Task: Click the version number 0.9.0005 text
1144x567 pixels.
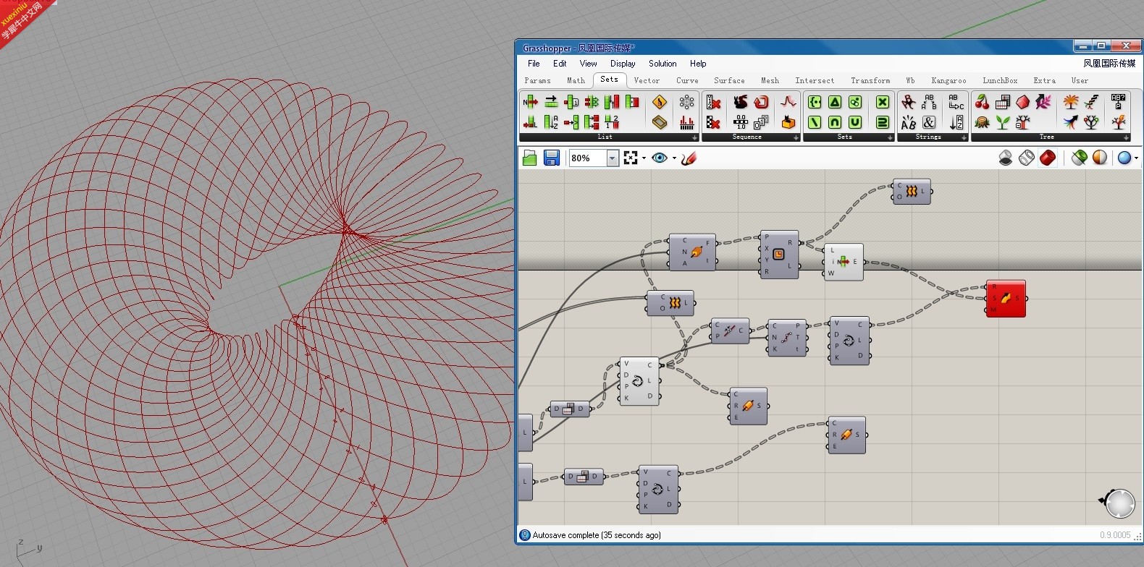Action: pos(1115,535)
